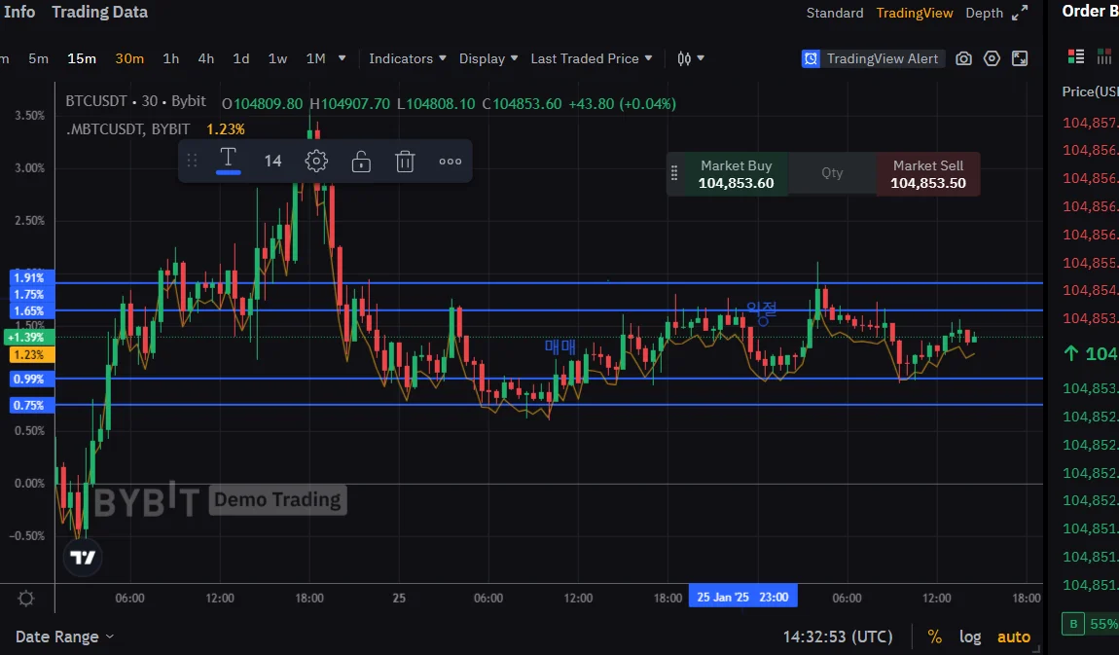Open price scale settings gear
The height and width of the screenshot is (655, 1119).
(x=25, y=598)
